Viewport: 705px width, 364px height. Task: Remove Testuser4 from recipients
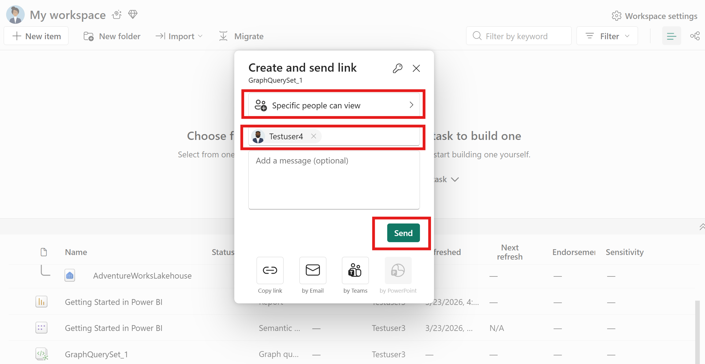[x=314, y=136]
